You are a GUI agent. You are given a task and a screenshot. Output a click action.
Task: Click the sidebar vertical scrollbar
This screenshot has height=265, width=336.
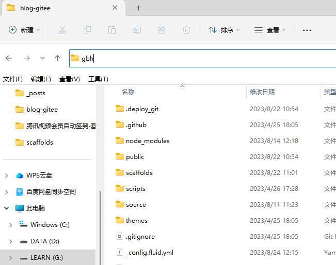pos(100,227)
